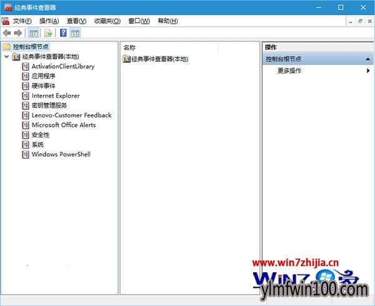Click the ActivationClientLibrary log icon
375x306 pixels.
[x=26, y=66]
